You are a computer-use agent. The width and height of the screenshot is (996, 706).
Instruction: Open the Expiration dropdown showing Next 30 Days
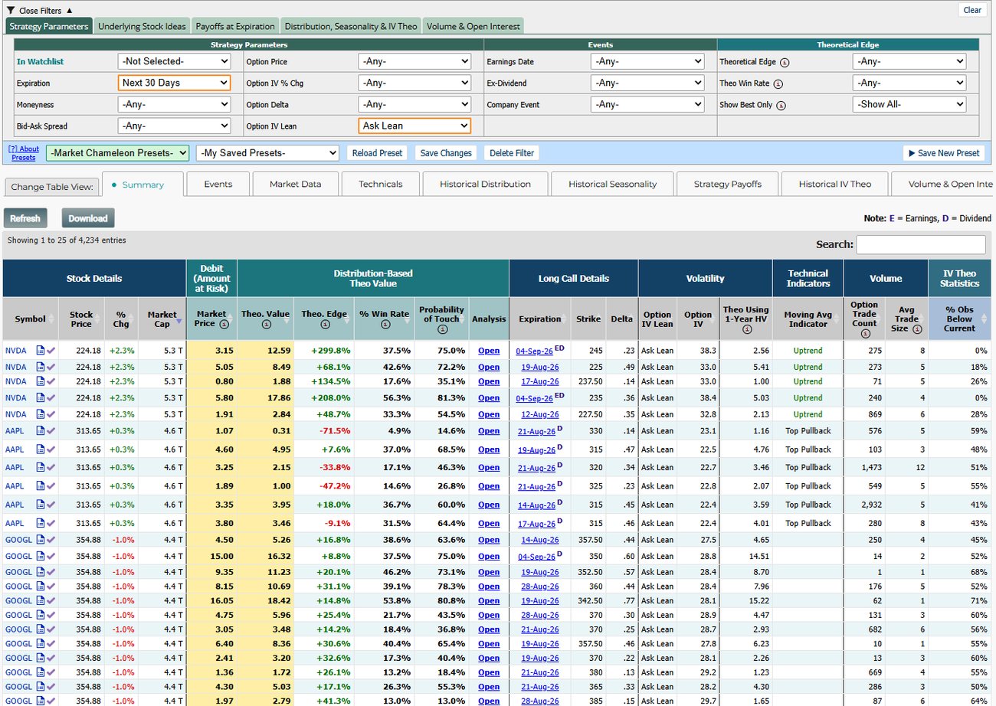[174, 83]
